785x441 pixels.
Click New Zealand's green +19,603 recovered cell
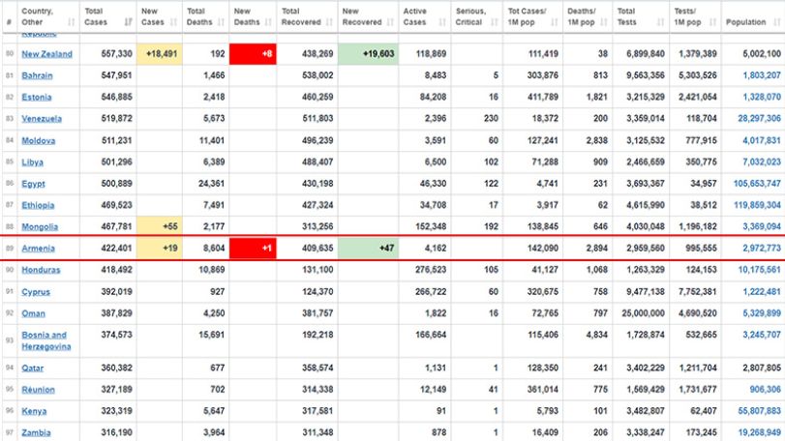tap(368, 54)
